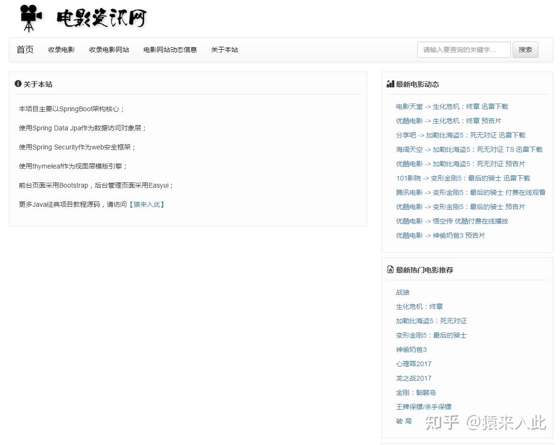Click the 电影资讯网 site title logo
Image resolution: width=560 pixels, height=445 pixels.
[x=102, y=18]
